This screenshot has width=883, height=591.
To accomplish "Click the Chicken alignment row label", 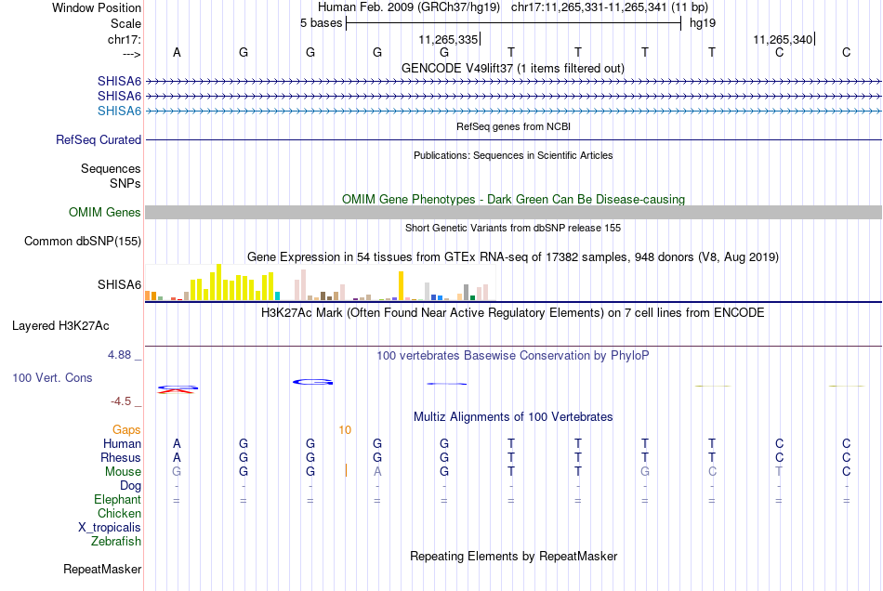I will point(119,513).
